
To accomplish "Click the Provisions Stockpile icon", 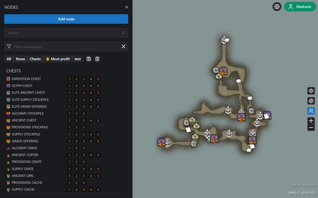I will [8, 127].
